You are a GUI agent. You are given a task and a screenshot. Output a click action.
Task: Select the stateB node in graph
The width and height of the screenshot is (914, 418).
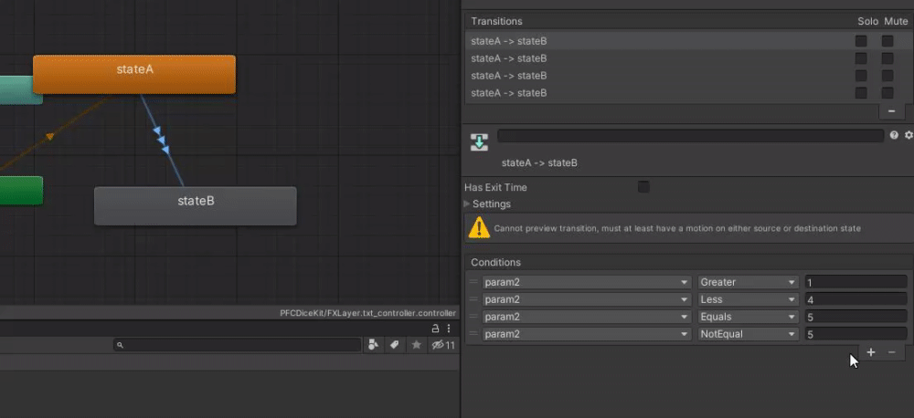click(x=196, y=205)
